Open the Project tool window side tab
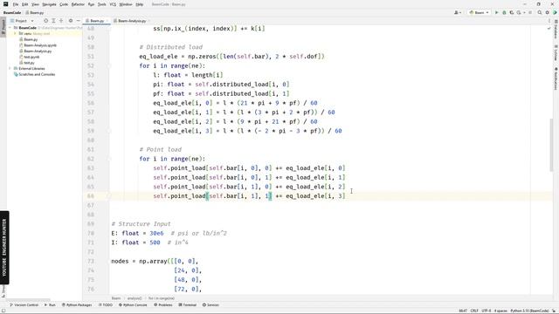 [x=3, y=27]
